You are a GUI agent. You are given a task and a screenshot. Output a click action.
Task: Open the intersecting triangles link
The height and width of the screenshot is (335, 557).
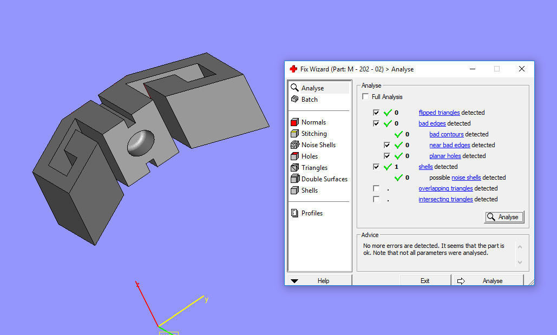coord(445,199)
